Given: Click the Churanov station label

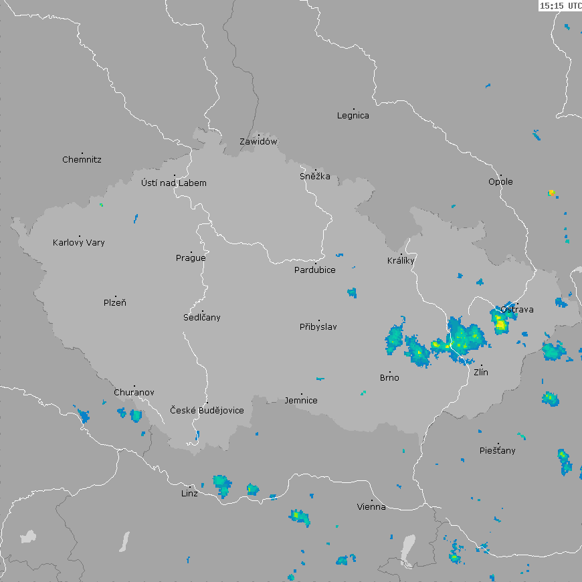Looking at the screenshot, I should click(x=134, y=392).
